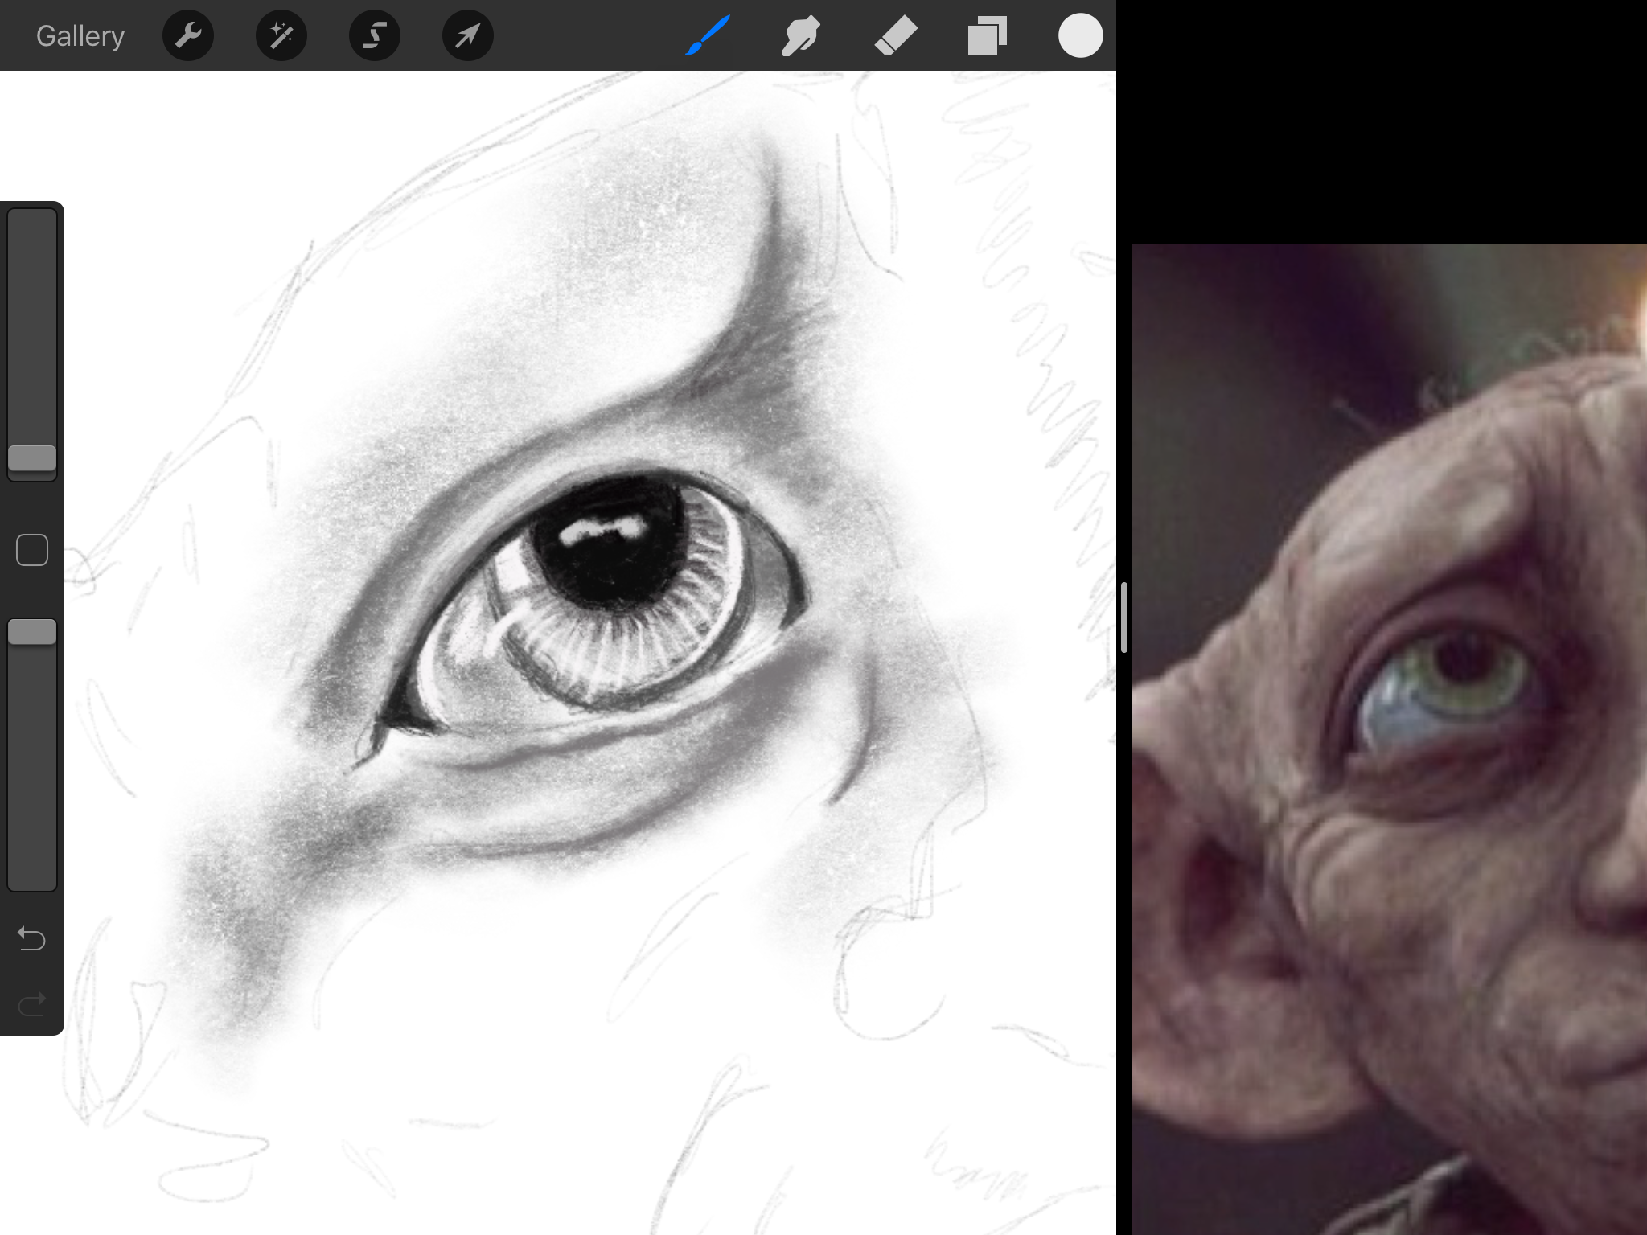This screenshot has width=1647, height=1235.
Task: Open the active color swatch
Action: tap(1080, 35)
